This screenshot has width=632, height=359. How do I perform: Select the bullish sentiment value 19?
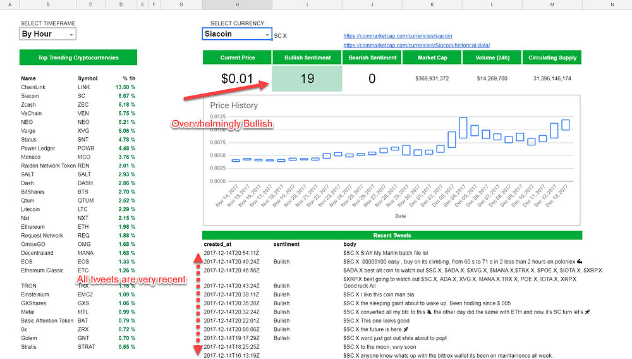[x=307, y=78]
